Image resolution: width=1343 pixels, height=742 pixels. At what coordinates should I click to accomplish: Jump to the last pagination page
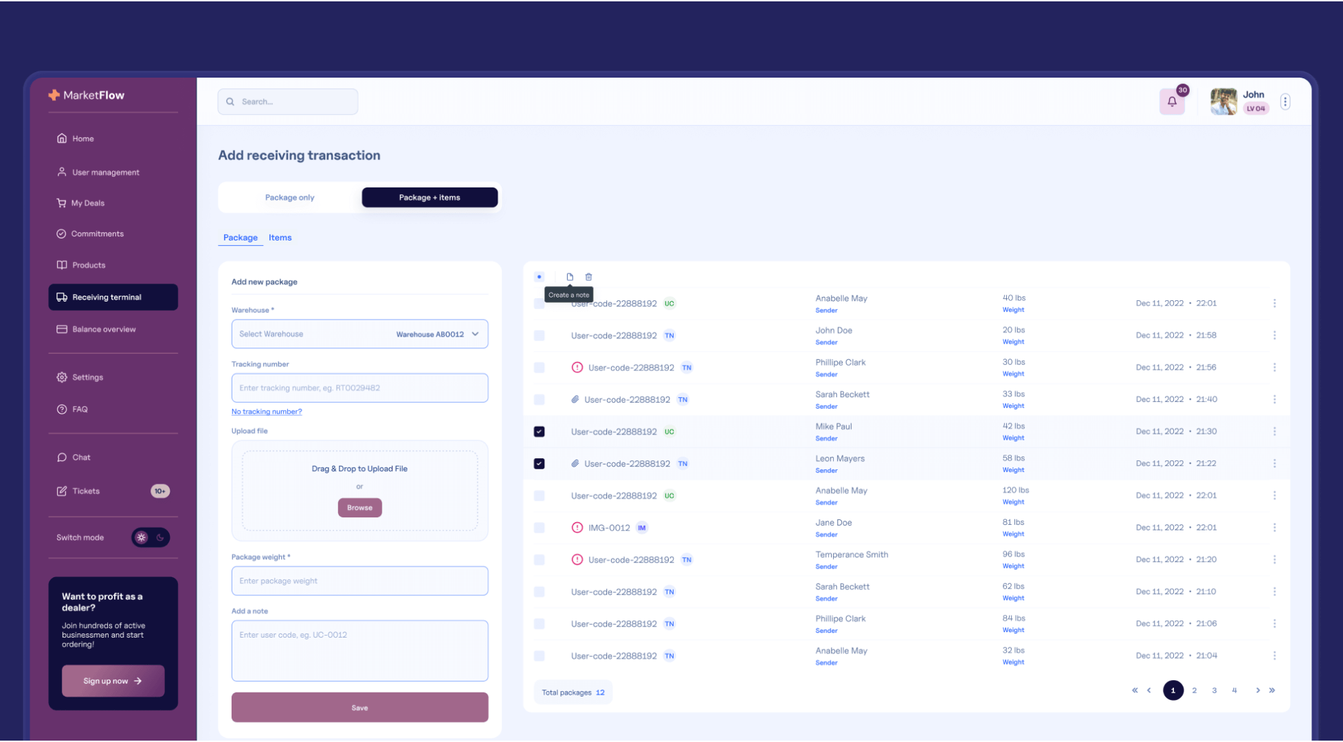[1274, 690]
